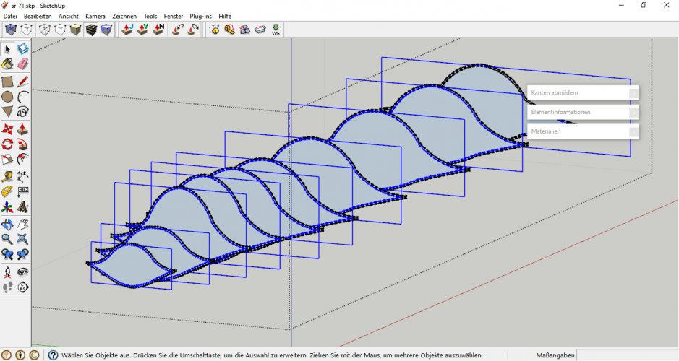Screen dimensions: 679x361
Task: Activate the Look Around eye tool
Action: point(23,272)
